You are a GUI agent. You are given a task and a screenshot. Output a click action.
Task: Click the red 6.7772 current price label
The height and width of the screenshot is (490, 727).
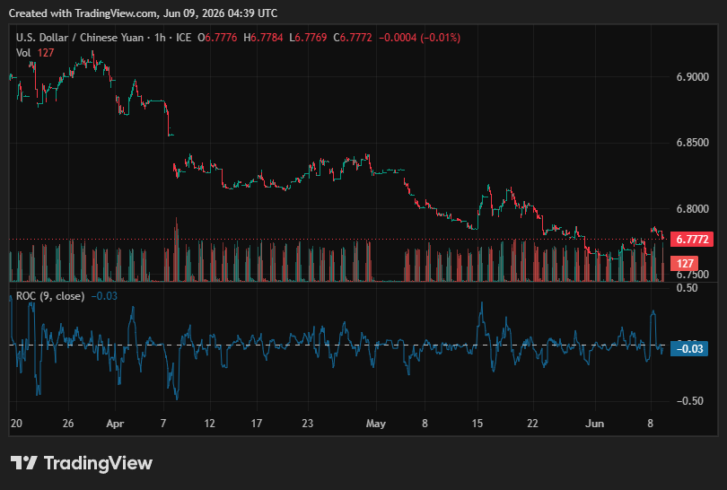[692, 240]
